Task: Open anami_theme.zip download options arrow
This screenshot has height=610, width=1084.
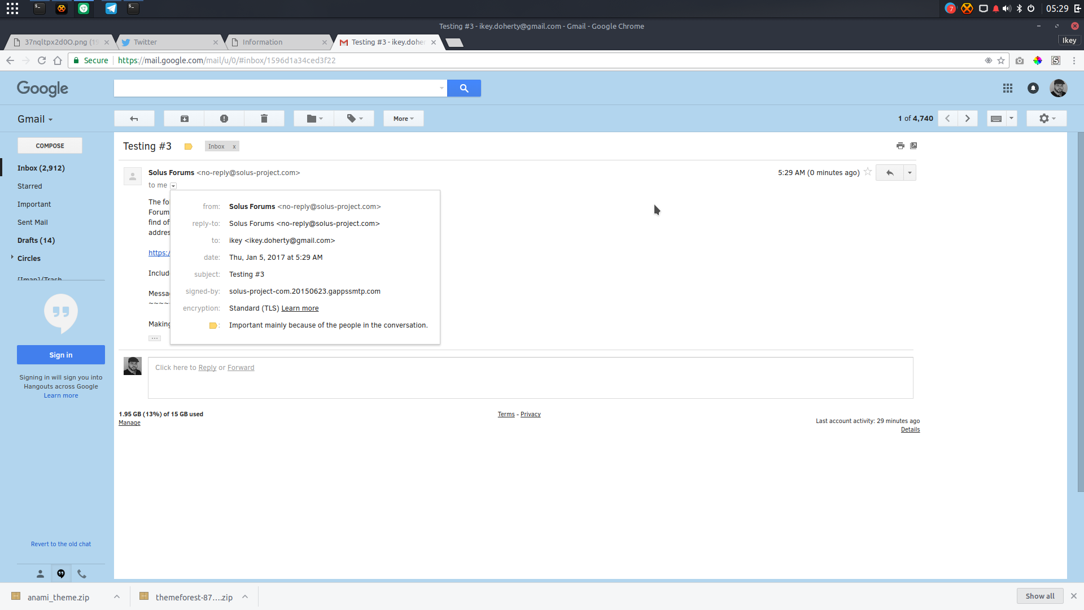Action: click(117, 596)
